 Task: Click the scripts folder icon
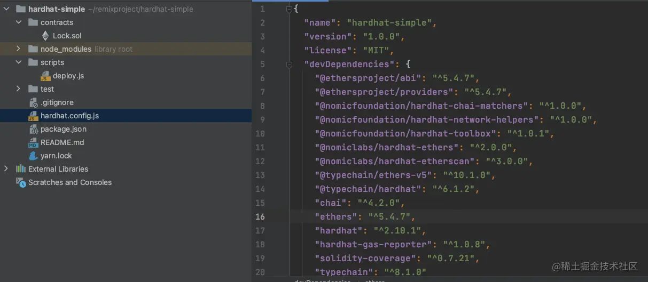[x=33, y=62]
